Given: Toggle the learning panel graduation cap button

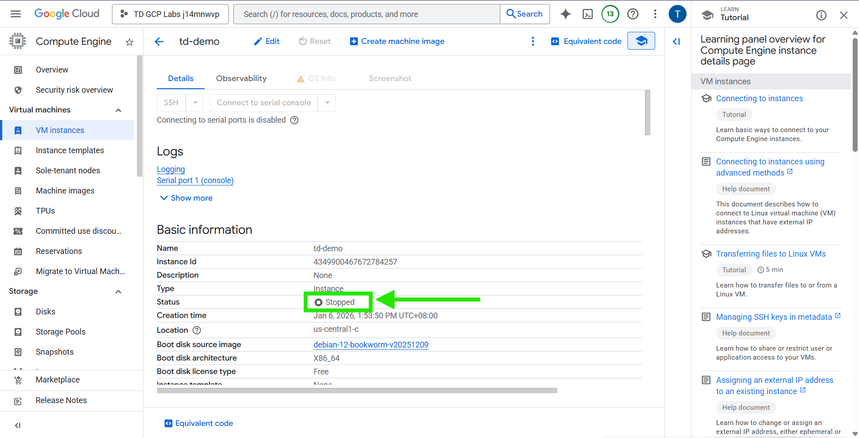Looking at the screenshot, I should click(641, 41).
